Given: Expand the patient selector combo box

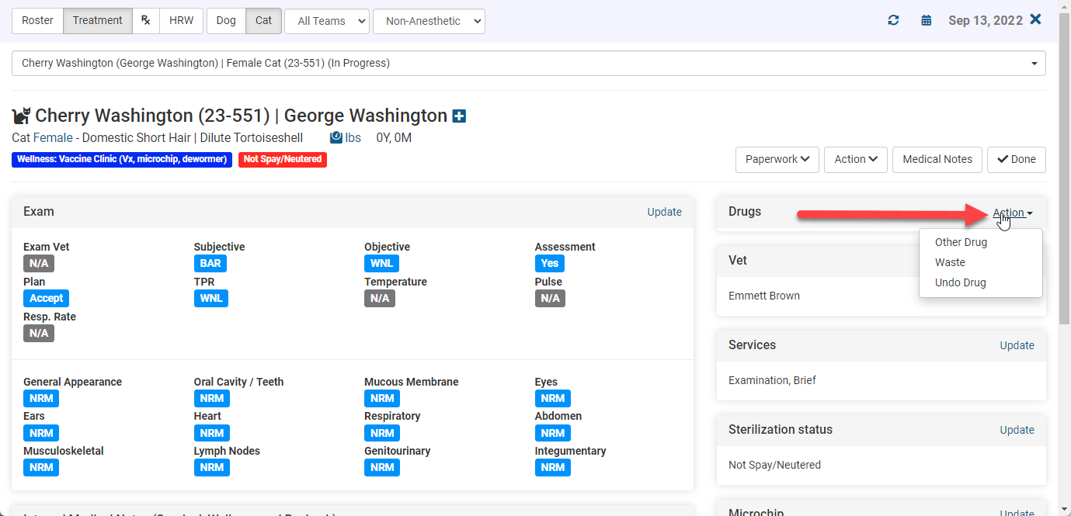Looking at the screenshot, I should click(528, 64).
